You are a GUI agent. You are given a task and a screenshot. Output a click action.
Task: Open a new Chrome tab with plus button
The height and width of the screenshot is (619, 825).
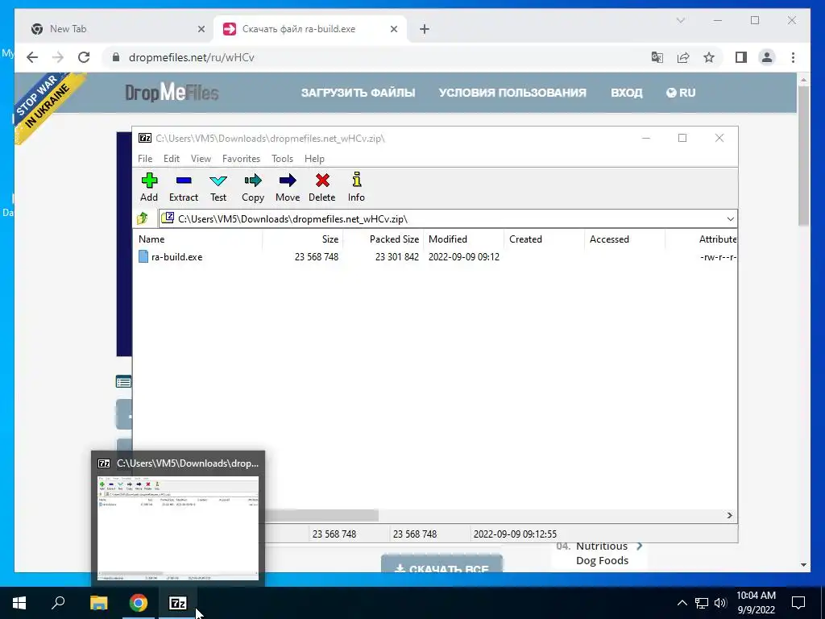click(x=425, y=30)
